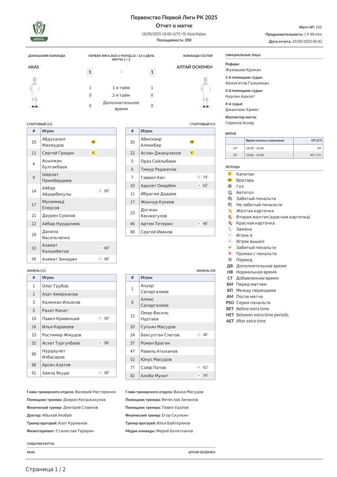Select referee name Жумашев Нуржан
The height and width of the screenshot is (477, 337).
click(243, 70)
